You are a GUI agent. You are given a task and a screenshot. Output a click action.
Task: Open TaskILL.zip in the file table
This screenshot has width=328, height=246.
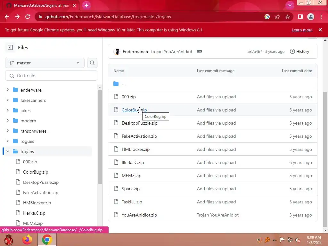[132, 202]
